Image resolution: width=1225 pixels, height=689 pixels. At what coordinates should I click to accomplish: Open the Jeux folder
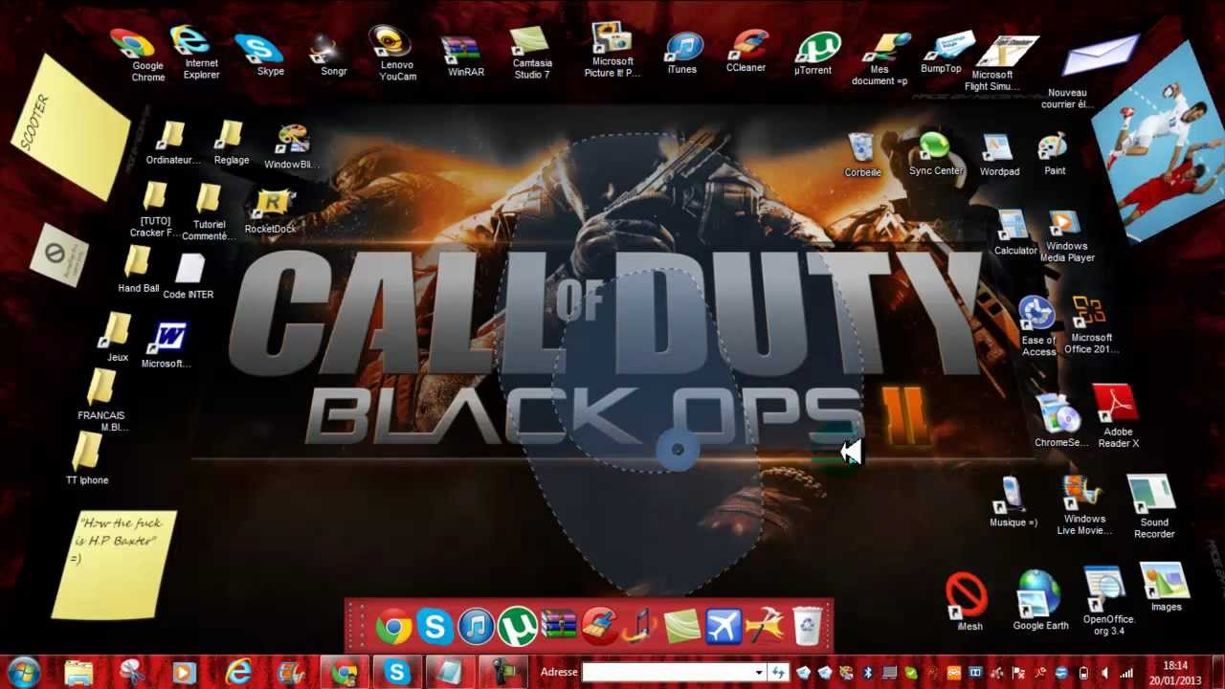click(117, 331)
